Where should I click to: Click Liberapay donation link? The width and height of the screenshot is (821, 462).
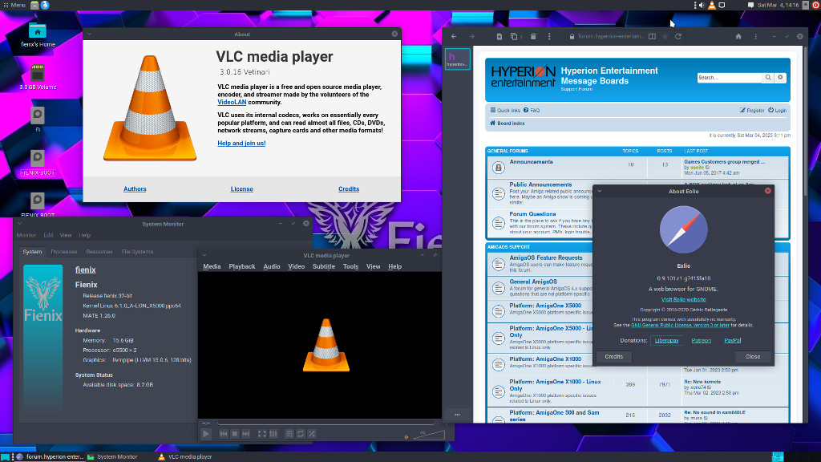(x=666, y=340)
